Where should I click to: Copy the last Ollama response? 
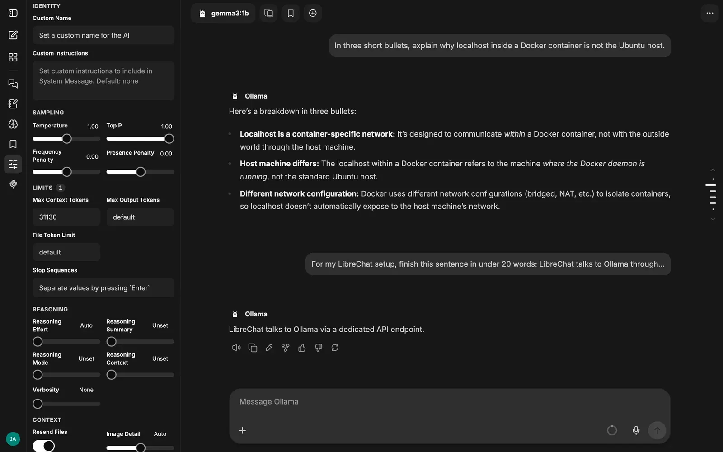point(253,348)
